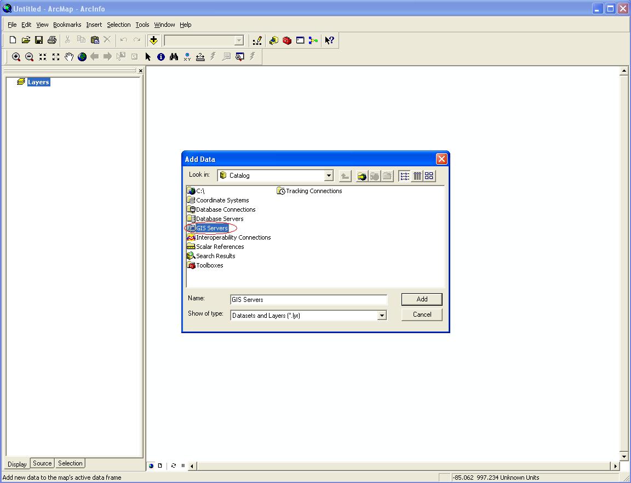
Task: Click the map vertical scrollbar down arrow
Action: 624,457
